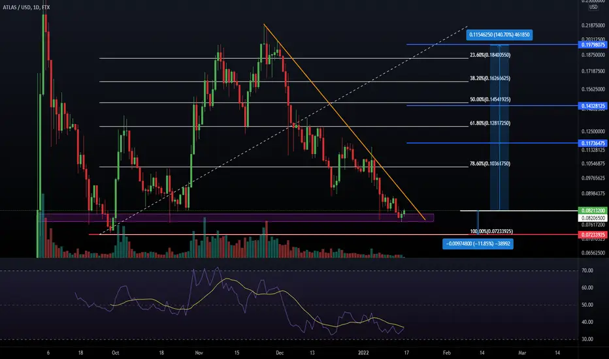Image resolution: width=609 pixels, height=359 pixels.
Task: Click the Oct label on time axis
Action: coord(116,352)
